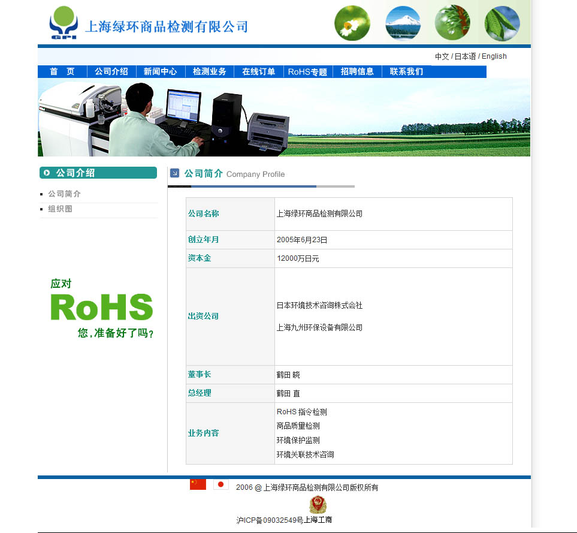Select the name 鹤田 直
This screenshot has height=533, width=577.
click(288, 393)
